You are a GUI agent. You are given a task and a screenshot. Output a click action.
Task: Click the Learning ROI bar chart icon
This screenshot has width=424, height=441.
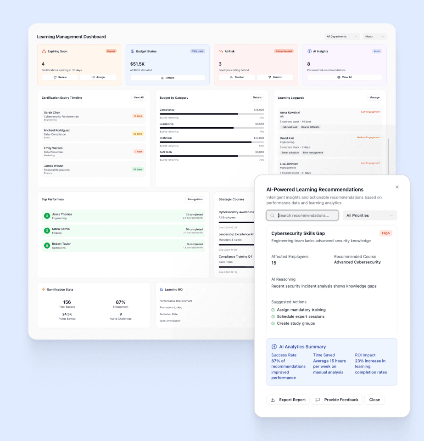[162, 289]
